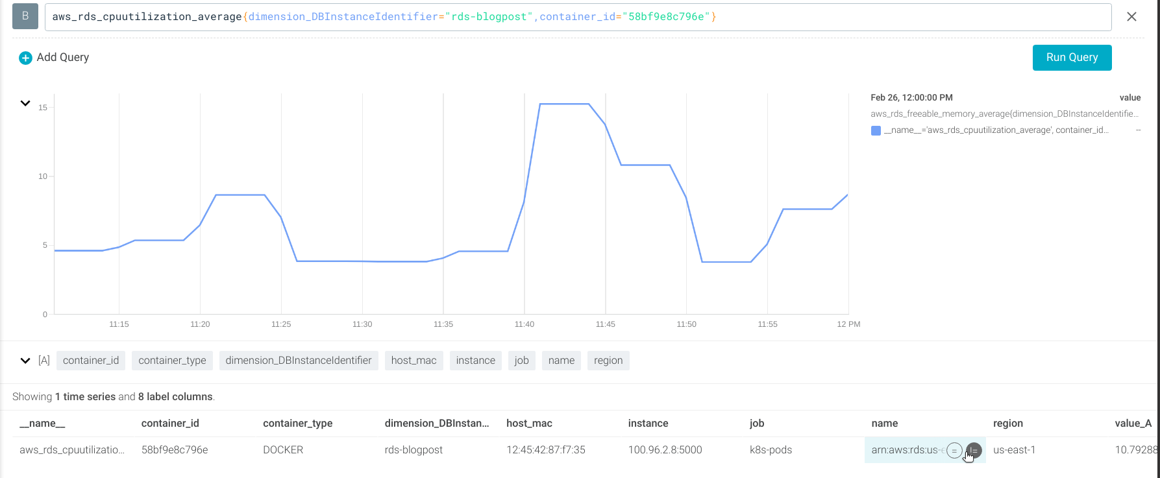Select the name label chip
Image resolution: width=1160 pixels, height=478 pixels.
click(x=561, y=361)
